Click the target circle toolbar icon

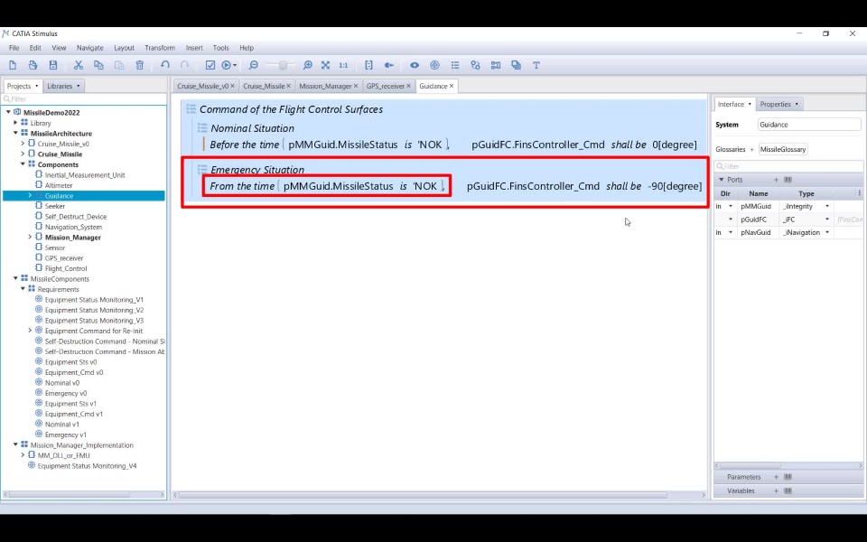pyautogui.click(x=434, y=65)
